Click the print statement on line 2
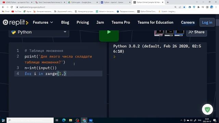The width and height of the screenshot is (219, 123). [x=58, y=59]
